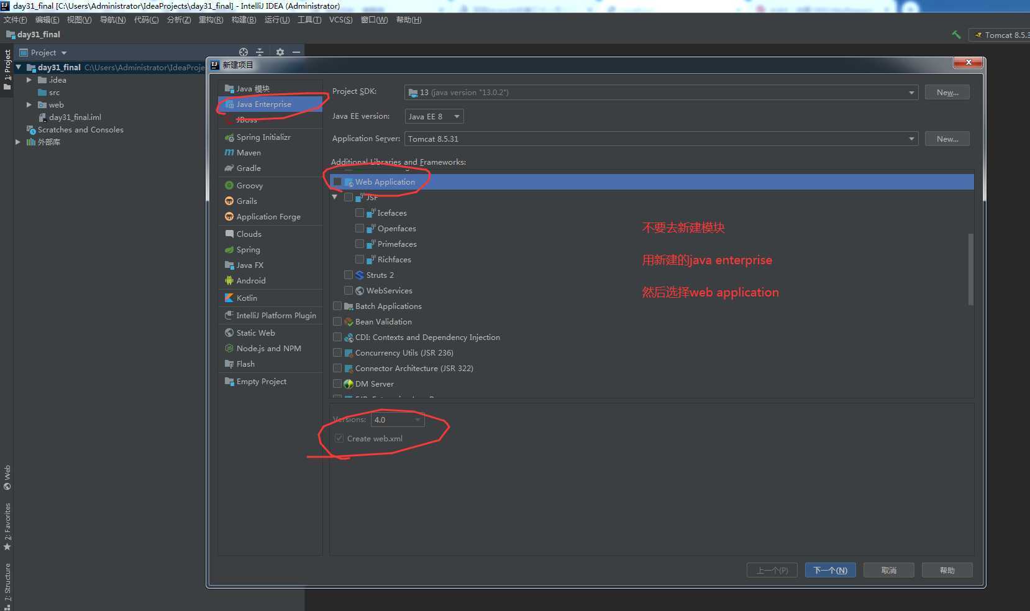Viewport: 1030px width, 611px height.
Task: Open the VCS(S) menu
Action: coord(340,20)
